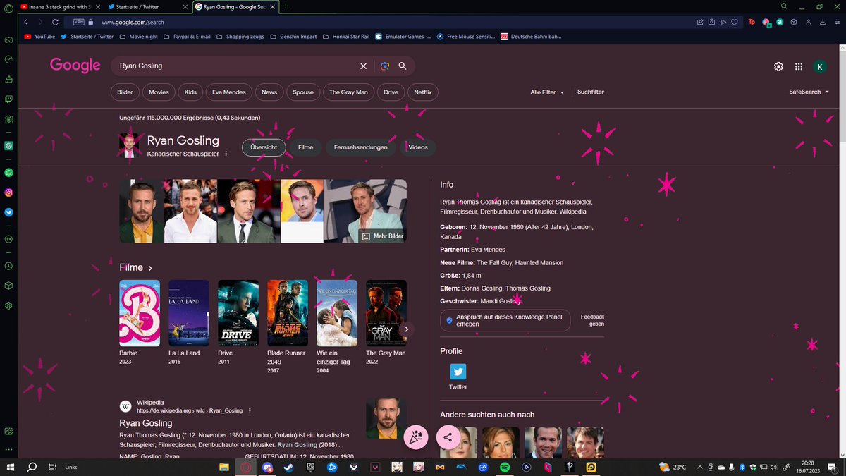Image resolution: width=846 pixels, height=476 pixels.
Task: Click the pink share floating button
Action: point(448,437)
